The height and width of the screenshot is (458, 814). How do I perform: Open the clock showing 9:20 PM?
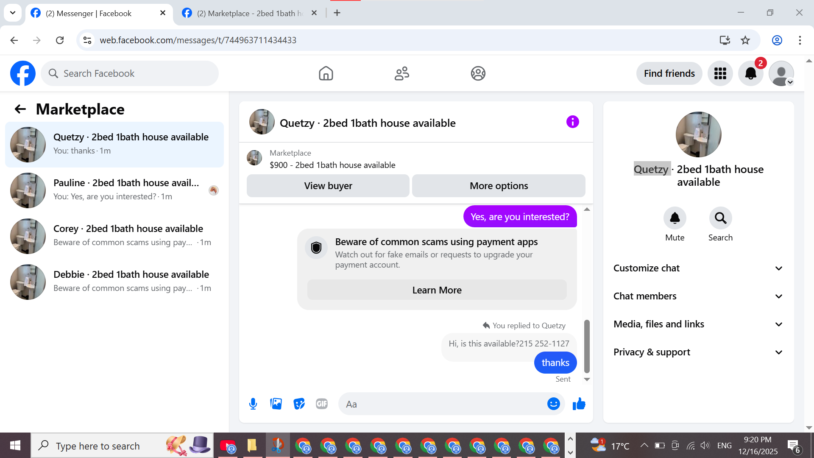pos(758,446)
